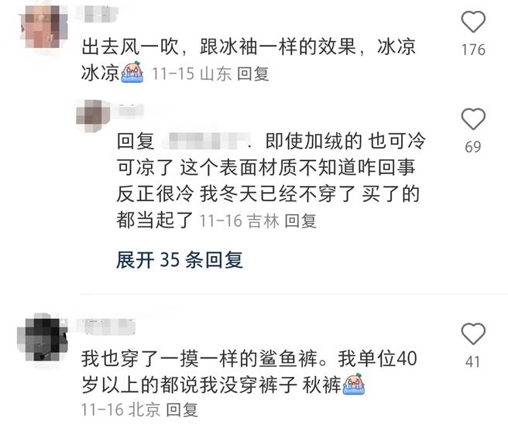
Task: Tap the blurred mentioned user after 回复
Action: point(206,141)
